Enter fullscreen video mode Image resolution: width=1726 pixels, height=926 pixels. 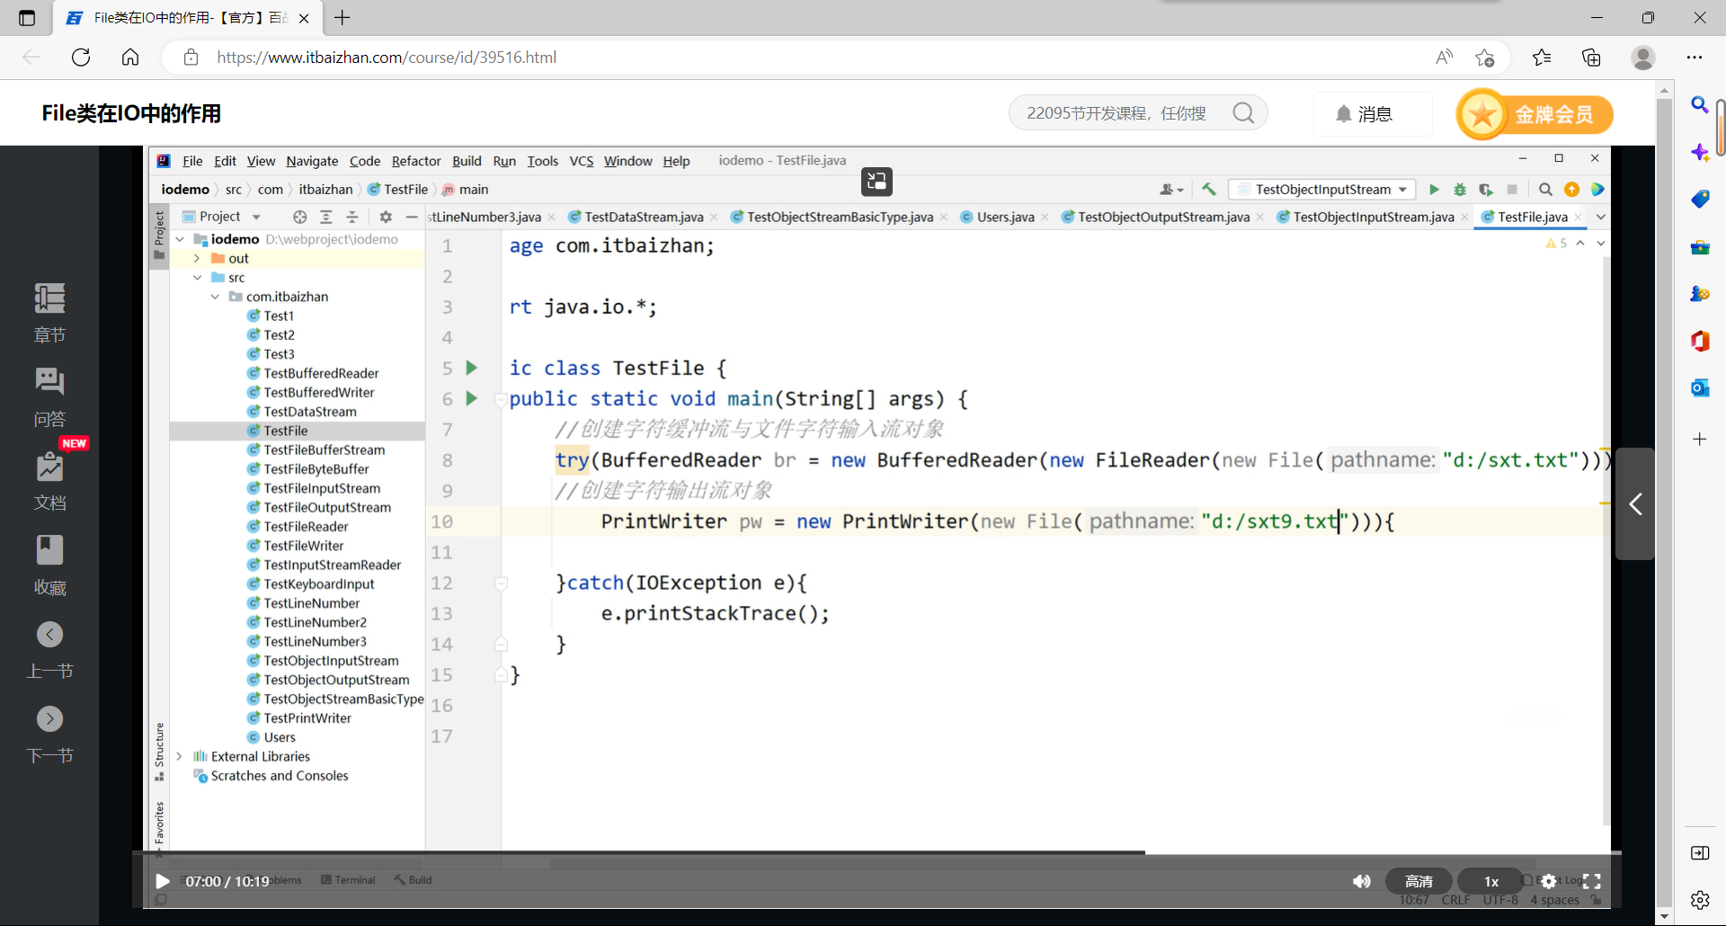pyautogui.click(x=1591, y=881)
